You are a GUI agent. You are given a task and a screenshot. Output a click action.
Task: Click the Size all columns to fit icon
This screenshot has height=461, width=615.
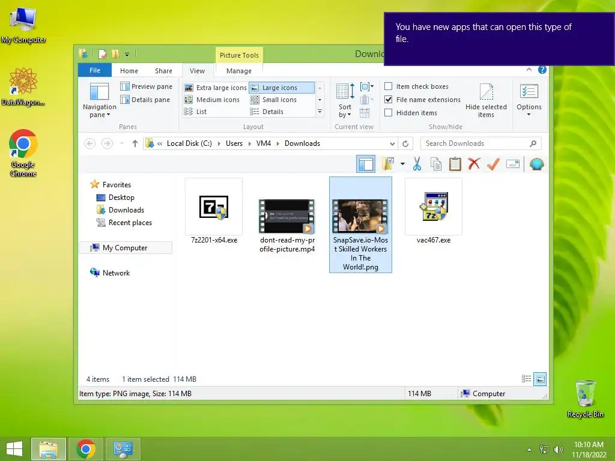[x=365, y=113]
